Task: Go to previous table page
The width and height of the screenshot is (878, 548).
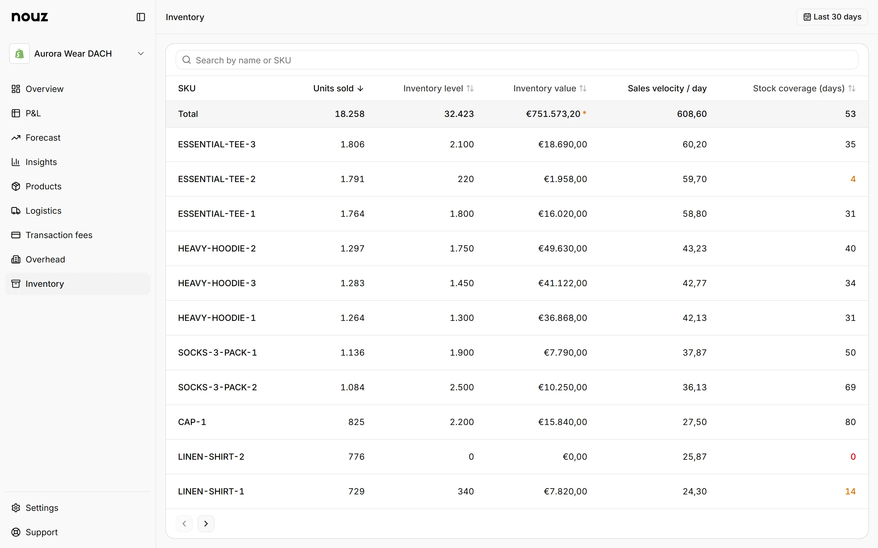Action: (x=184, y=523)
